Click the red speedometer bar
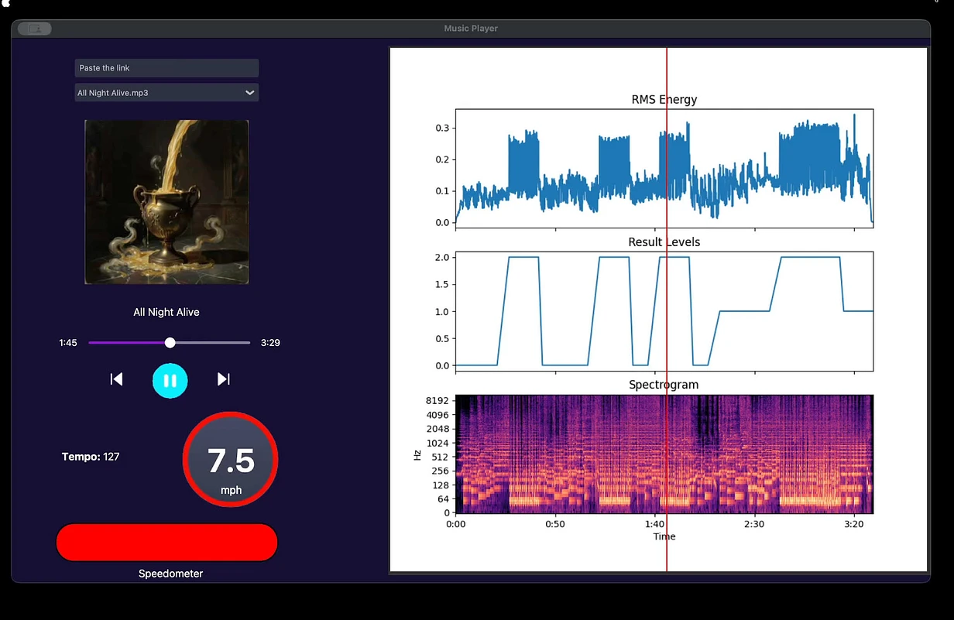Viewport: 954px width, 620px height. 166,542
